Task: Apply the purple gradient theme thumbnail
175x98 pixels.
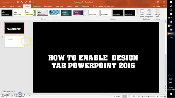Action: tap(78, 13)
